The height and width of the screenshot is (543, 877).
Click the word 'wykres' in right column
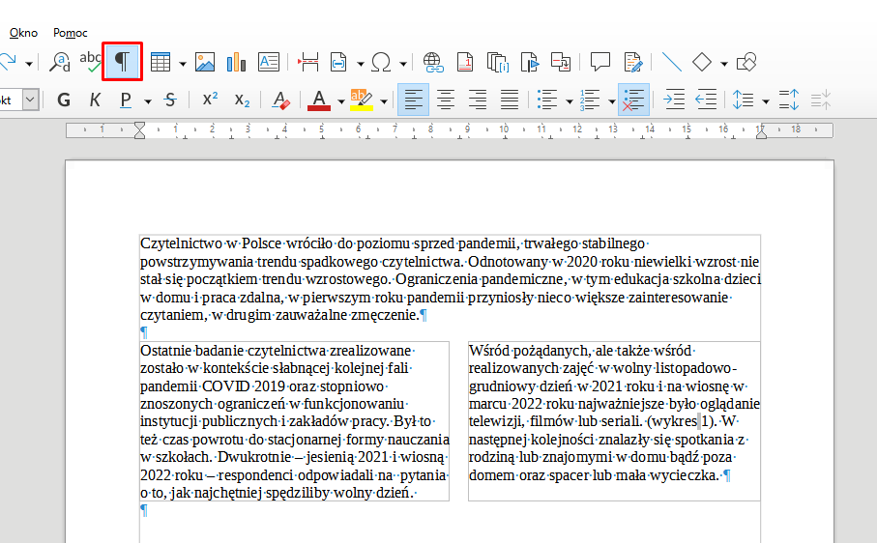coord(674,421)
